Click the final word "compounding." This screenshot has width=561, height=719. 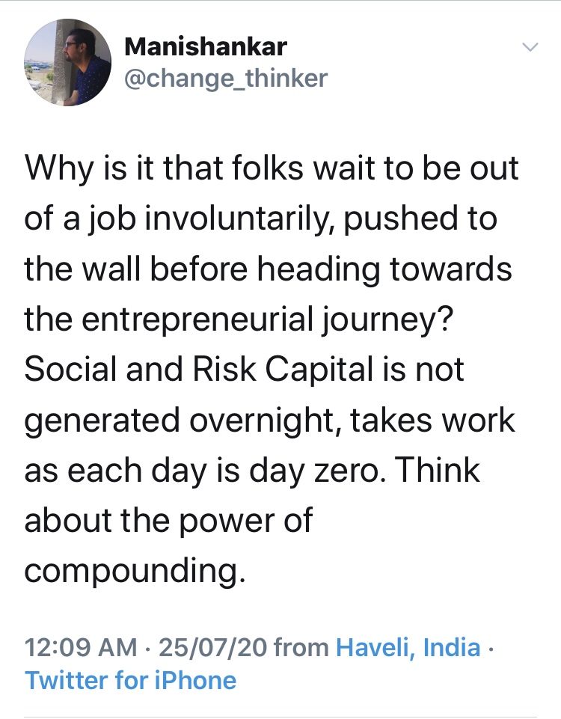click(x=135, y=572)
